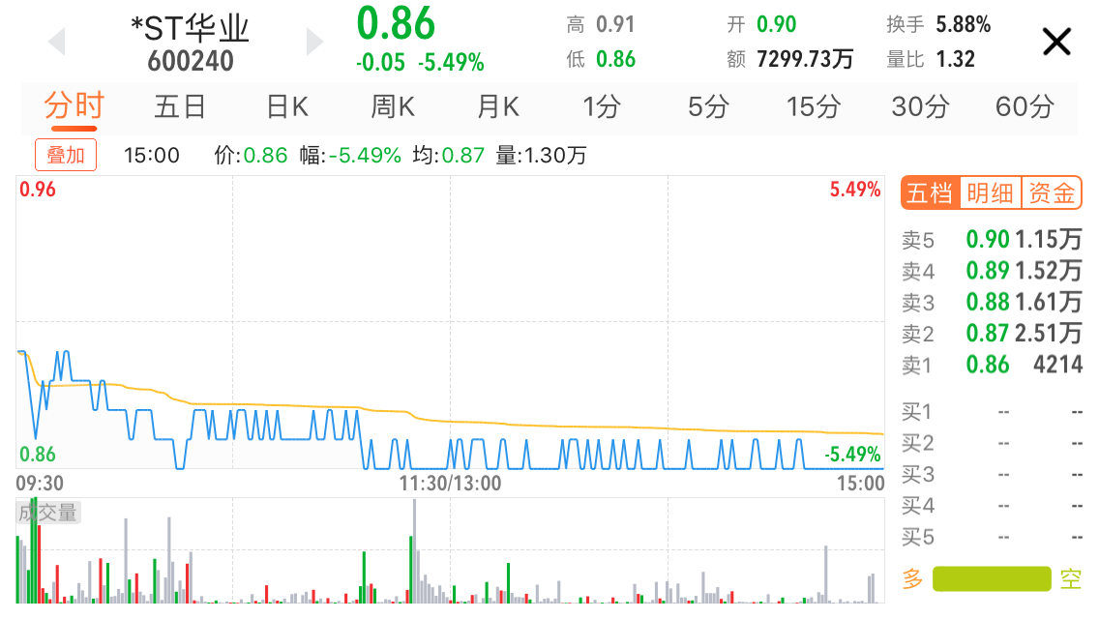Switch to the 15分 chart

(813, 106)
